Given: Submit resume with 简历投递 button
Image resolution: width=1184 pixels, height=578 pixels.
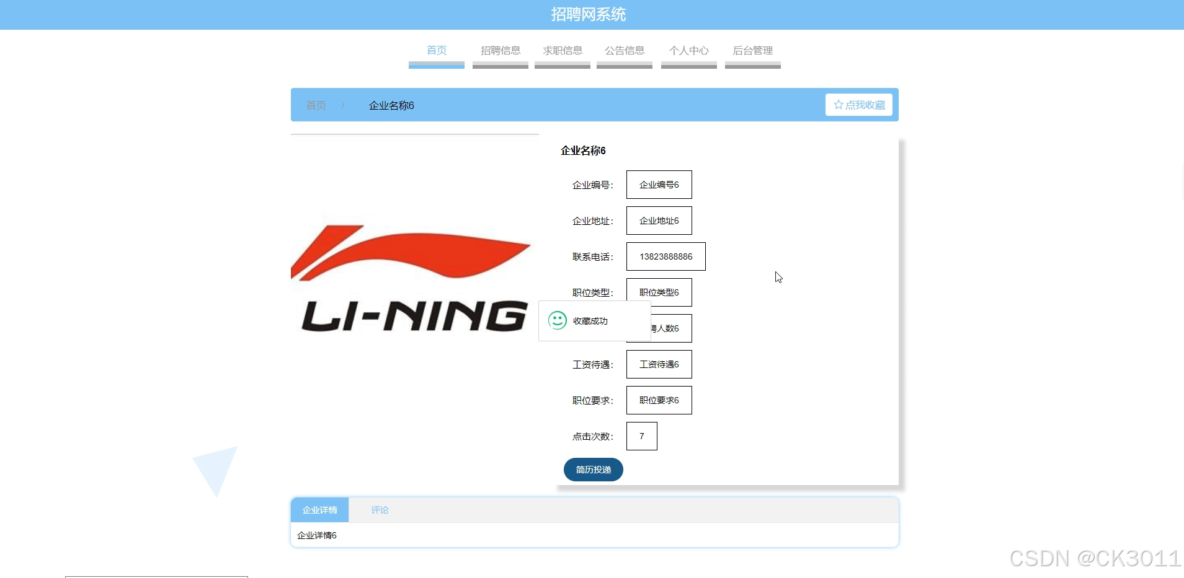Looking at the screenshot, I should 594,470.
